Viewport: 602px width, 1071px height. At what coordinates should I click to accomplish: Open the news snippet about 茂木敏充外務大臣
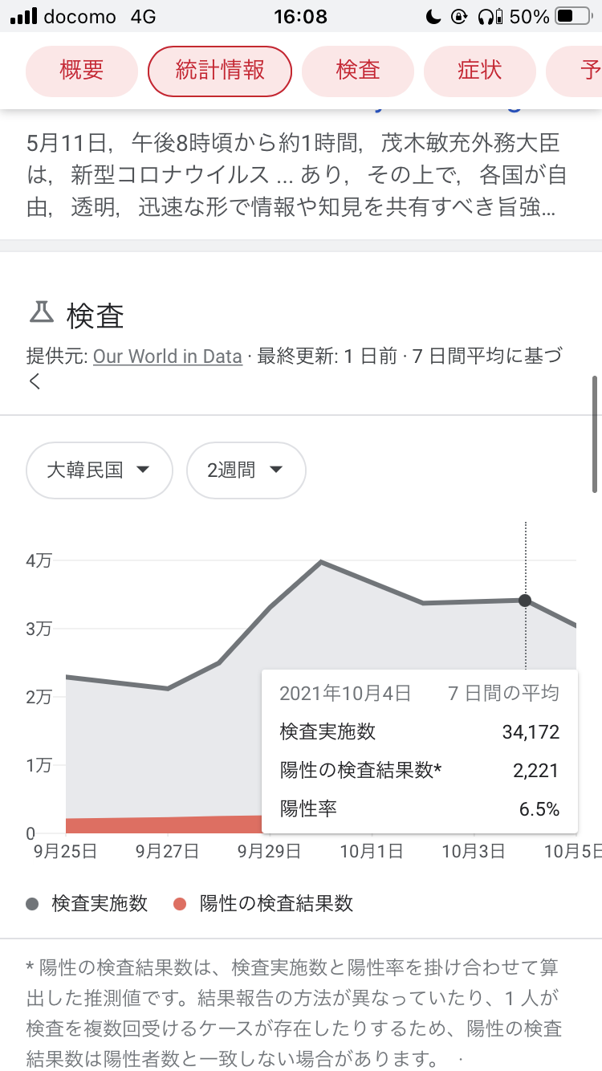pyautogui.click(x=293, y=177)
